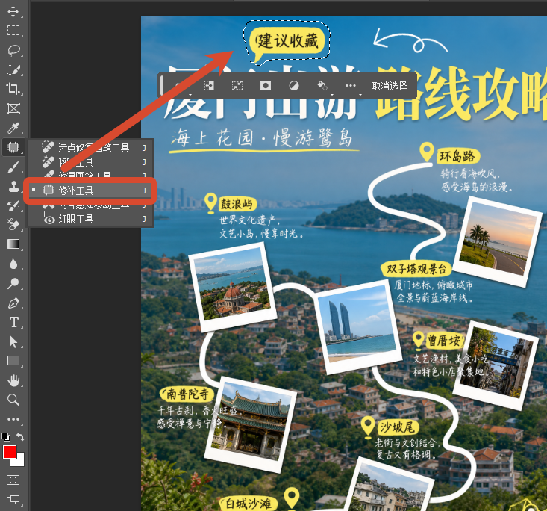Click the 环岛路 label on canvas
Viewport: 547px width, 511px height.
click(457, 156)
